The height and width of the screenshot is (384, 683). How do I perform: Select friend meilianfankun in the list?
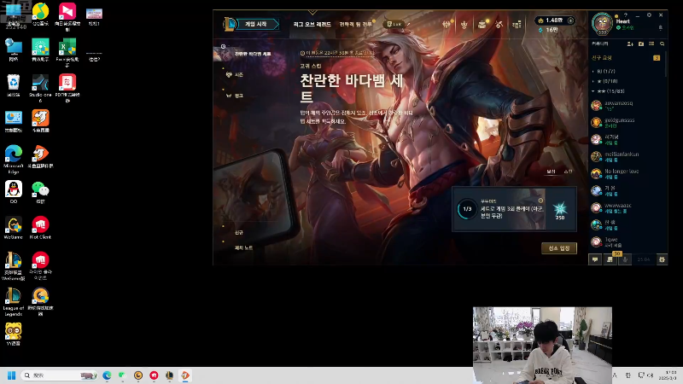click(626, 156)
